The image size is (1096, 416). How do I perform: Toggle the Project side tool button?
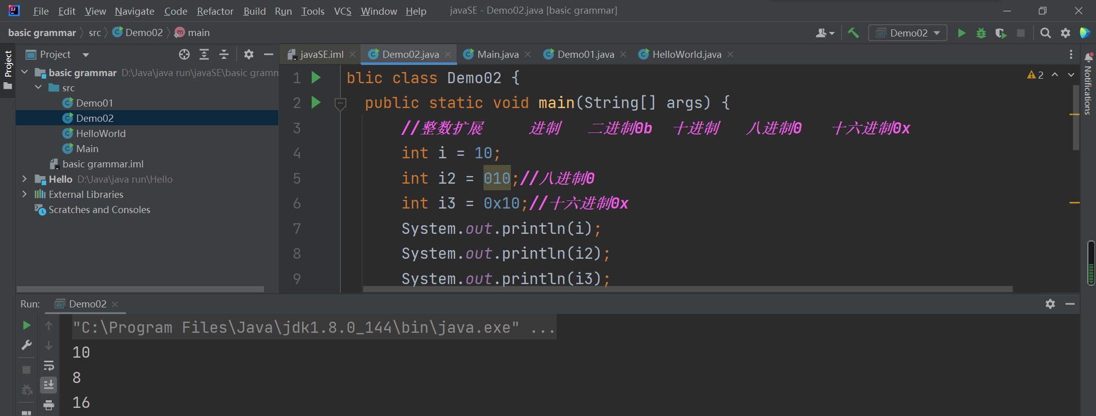tap(8, 70)
